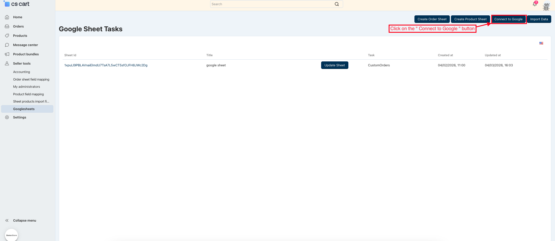This screenshot has height=241, width=555.
Task: Click the cs cart logo
Action: [x=17, y=4]
